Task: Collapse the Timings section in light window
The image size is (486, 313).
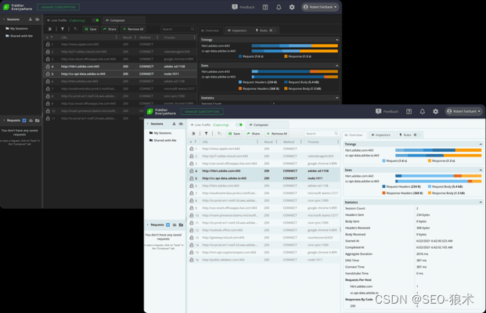Action: tap(481, 144)
